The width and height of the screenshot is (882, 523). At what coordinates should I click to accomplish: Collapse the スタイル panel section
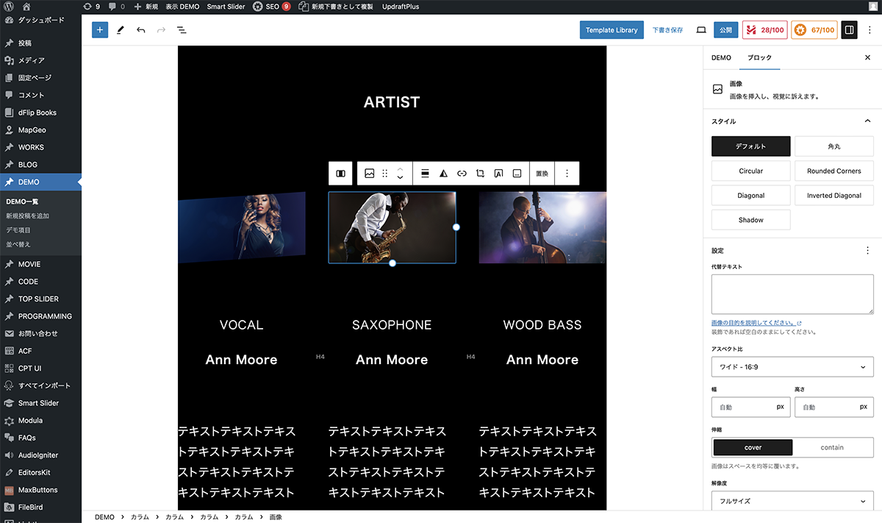pyautogui.click(x=867, y=121)
